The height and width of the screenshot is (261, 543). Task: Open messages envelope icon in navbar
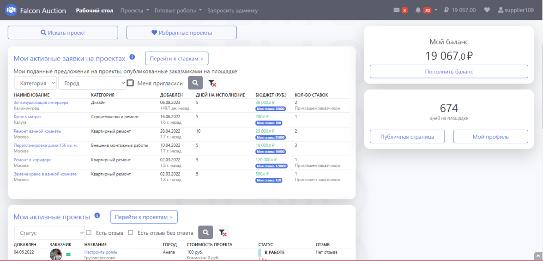click(396, 10)
